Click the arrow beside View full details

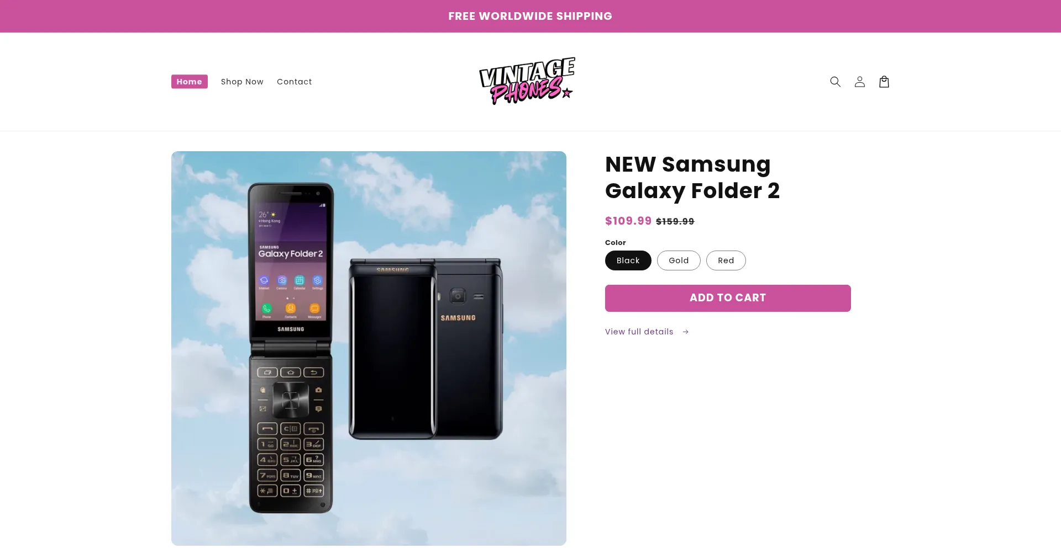[685, 332]
